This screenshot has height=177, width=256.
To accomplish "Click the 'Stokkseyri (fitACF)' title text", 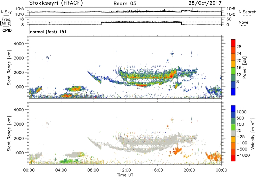I will (x=56, y=3).
